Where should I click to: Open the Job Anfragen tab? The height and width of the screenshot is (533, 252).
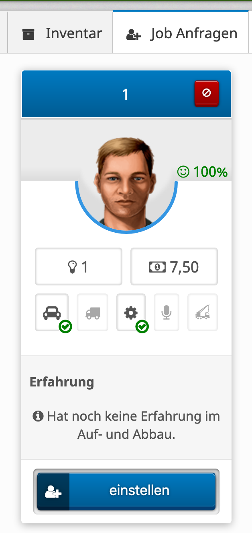(181, 33)
